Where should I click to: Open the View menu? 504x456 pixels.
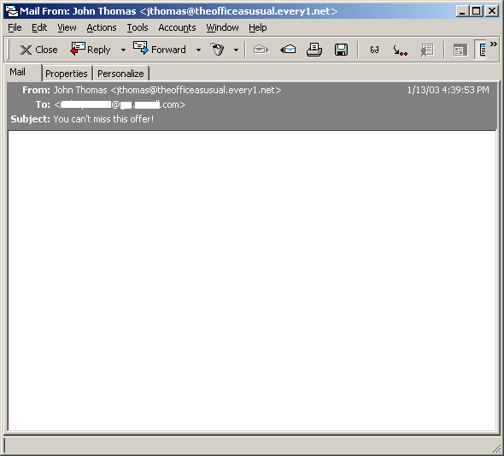[x=67, y=27]
